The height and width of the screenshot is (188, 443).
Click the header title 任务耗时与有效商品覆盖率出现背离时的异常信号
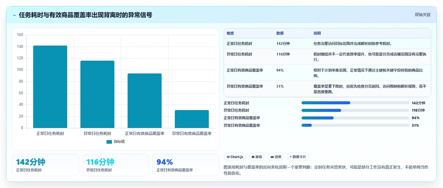coord(86,15)
